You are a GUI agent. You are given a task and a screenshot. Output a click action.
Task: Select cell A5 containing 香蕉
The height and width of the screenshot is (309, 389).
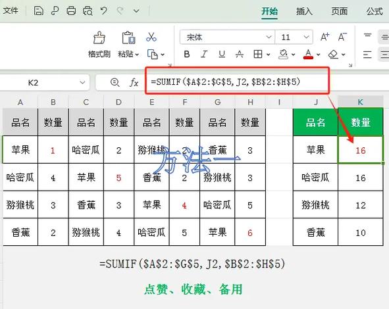click(x=20, y=233)
